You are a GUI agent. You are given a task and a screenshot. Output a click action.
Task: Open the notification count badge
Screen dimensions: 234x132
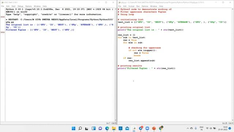point(230,128)
